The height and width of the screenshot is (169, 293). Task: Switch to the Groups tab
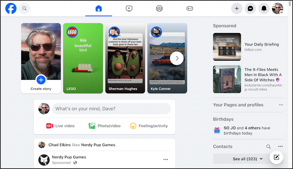tap(159, 9)
